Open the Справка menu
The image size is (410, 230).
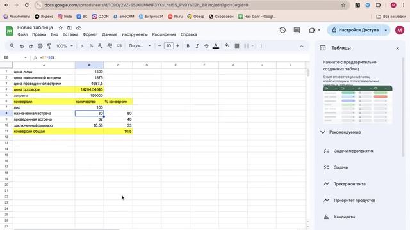189,34
